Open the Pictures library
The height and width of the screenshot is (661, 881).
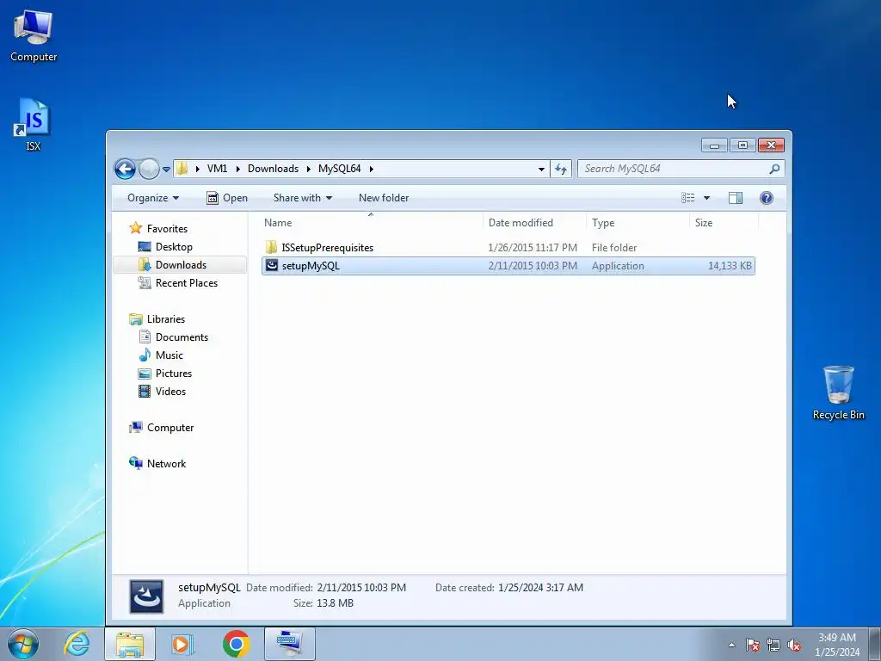pos(174,374)
